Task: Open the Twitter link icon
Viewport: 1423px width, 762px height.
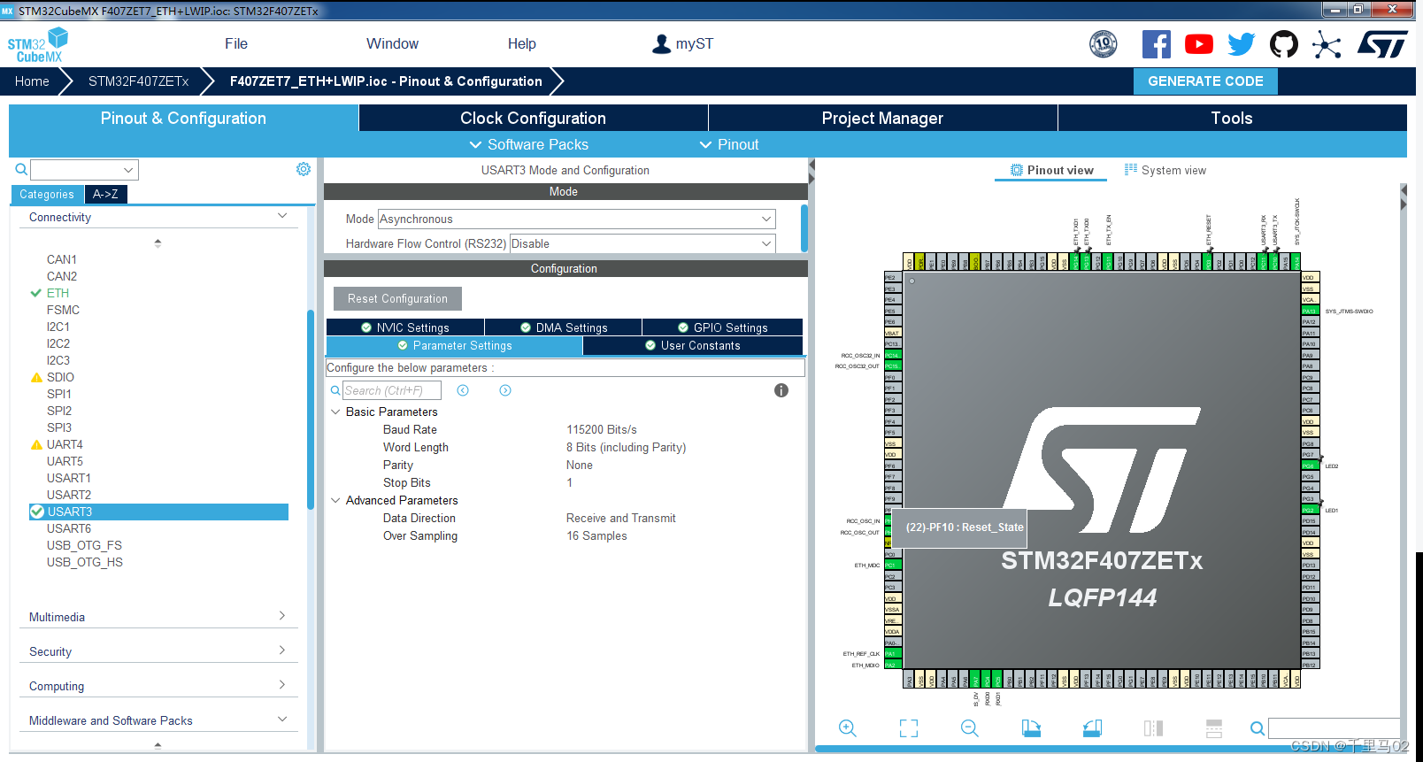Action: pos(1242,44)
